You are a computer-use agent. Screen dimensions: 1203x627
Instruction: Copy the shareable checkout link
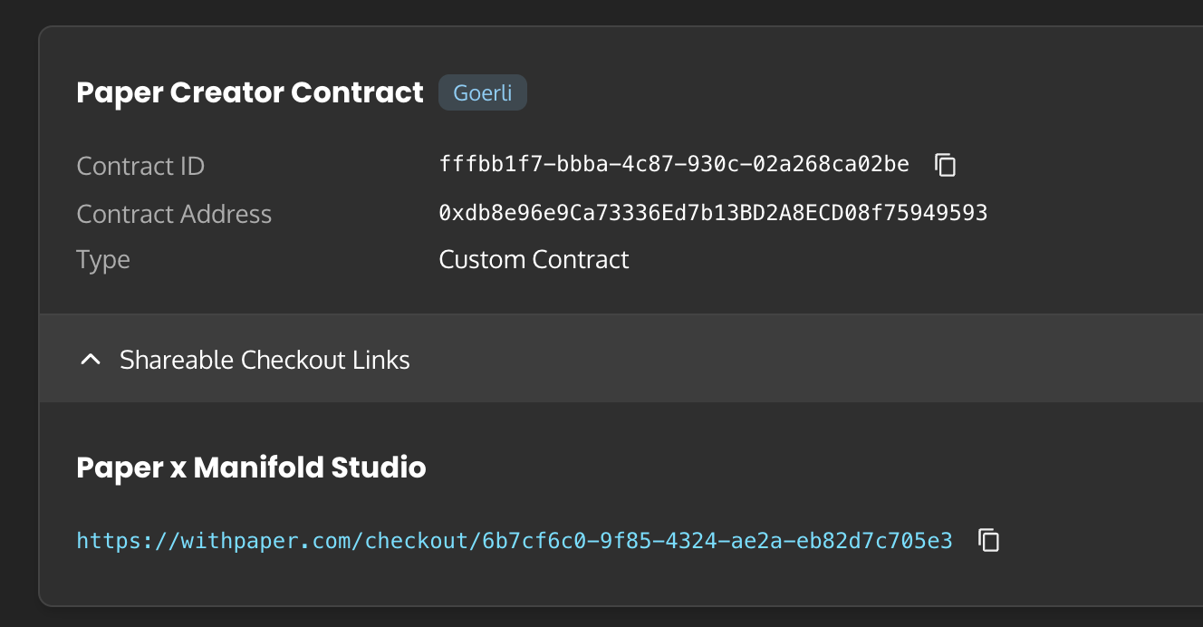point(989,541)
